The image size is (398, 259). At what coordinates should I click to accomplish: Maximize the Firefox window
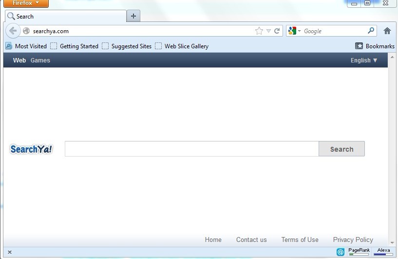(367, 3)
